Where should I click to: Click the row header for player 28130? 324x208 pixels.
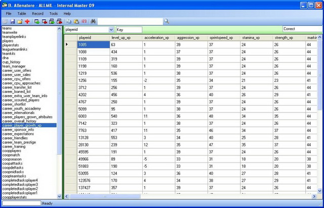click(71, 145)
